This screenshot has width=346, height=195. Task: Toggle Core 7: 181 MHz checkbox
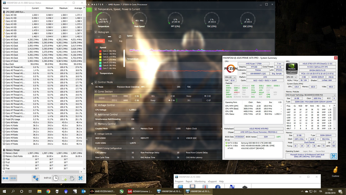click(100, 68)
